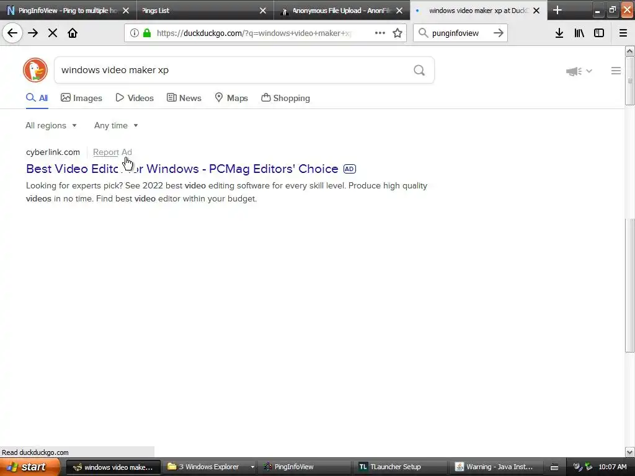Image resolution: width=635 pixels, height=476 pixels.
Task: Select the Images results tab
Action: click(x=81, y=98)
